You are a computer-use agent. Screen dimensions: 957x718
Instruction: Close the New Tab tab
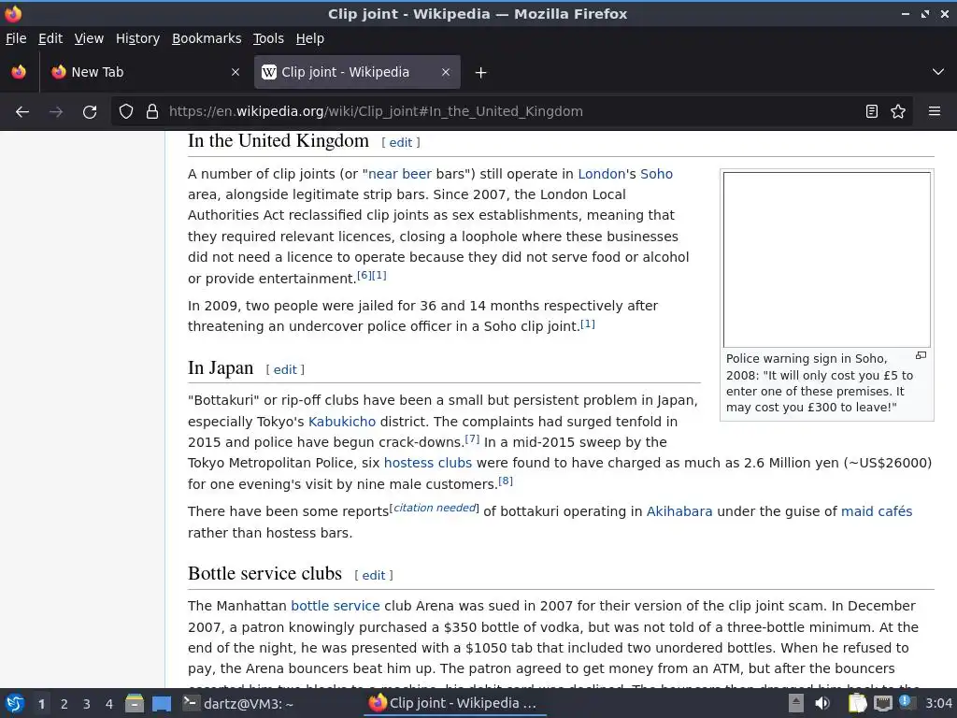236,72
